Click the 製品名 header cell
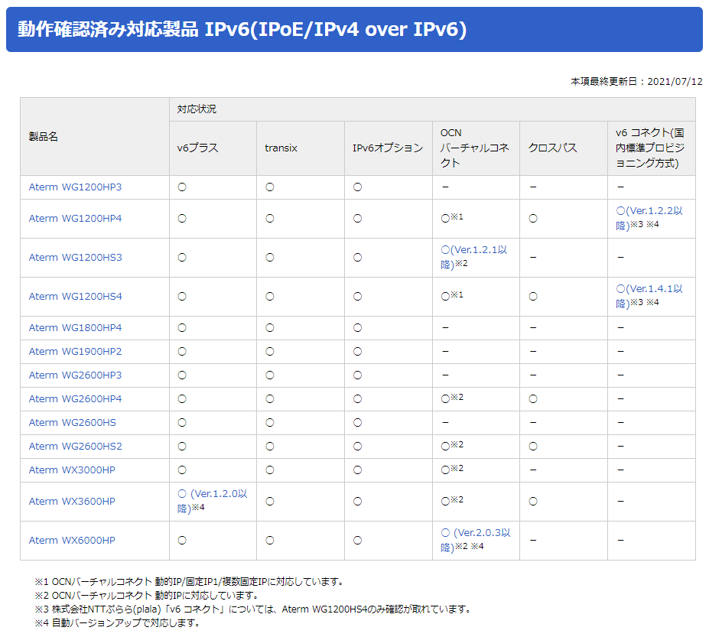Image resolution: width=709 pixels, height=637 pixels. 95,137
